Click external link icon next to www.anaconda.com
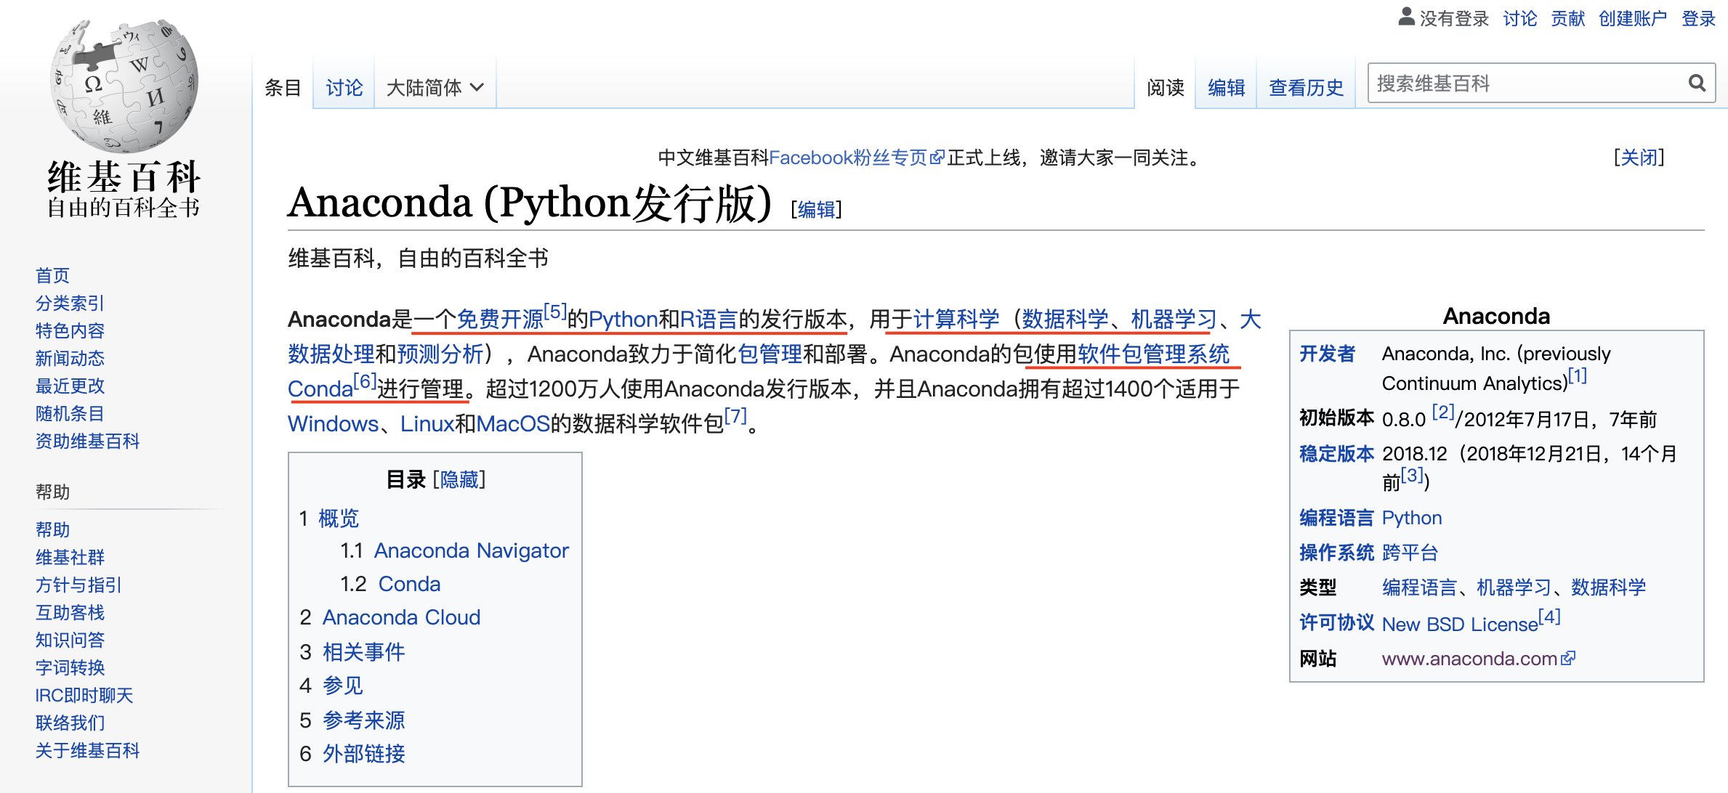1728x793 pixels. tap(1567, 658)
